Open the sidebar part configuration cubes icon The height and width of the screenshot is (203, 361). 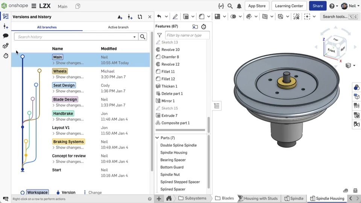pyautogui.click(x=6, y=45)
